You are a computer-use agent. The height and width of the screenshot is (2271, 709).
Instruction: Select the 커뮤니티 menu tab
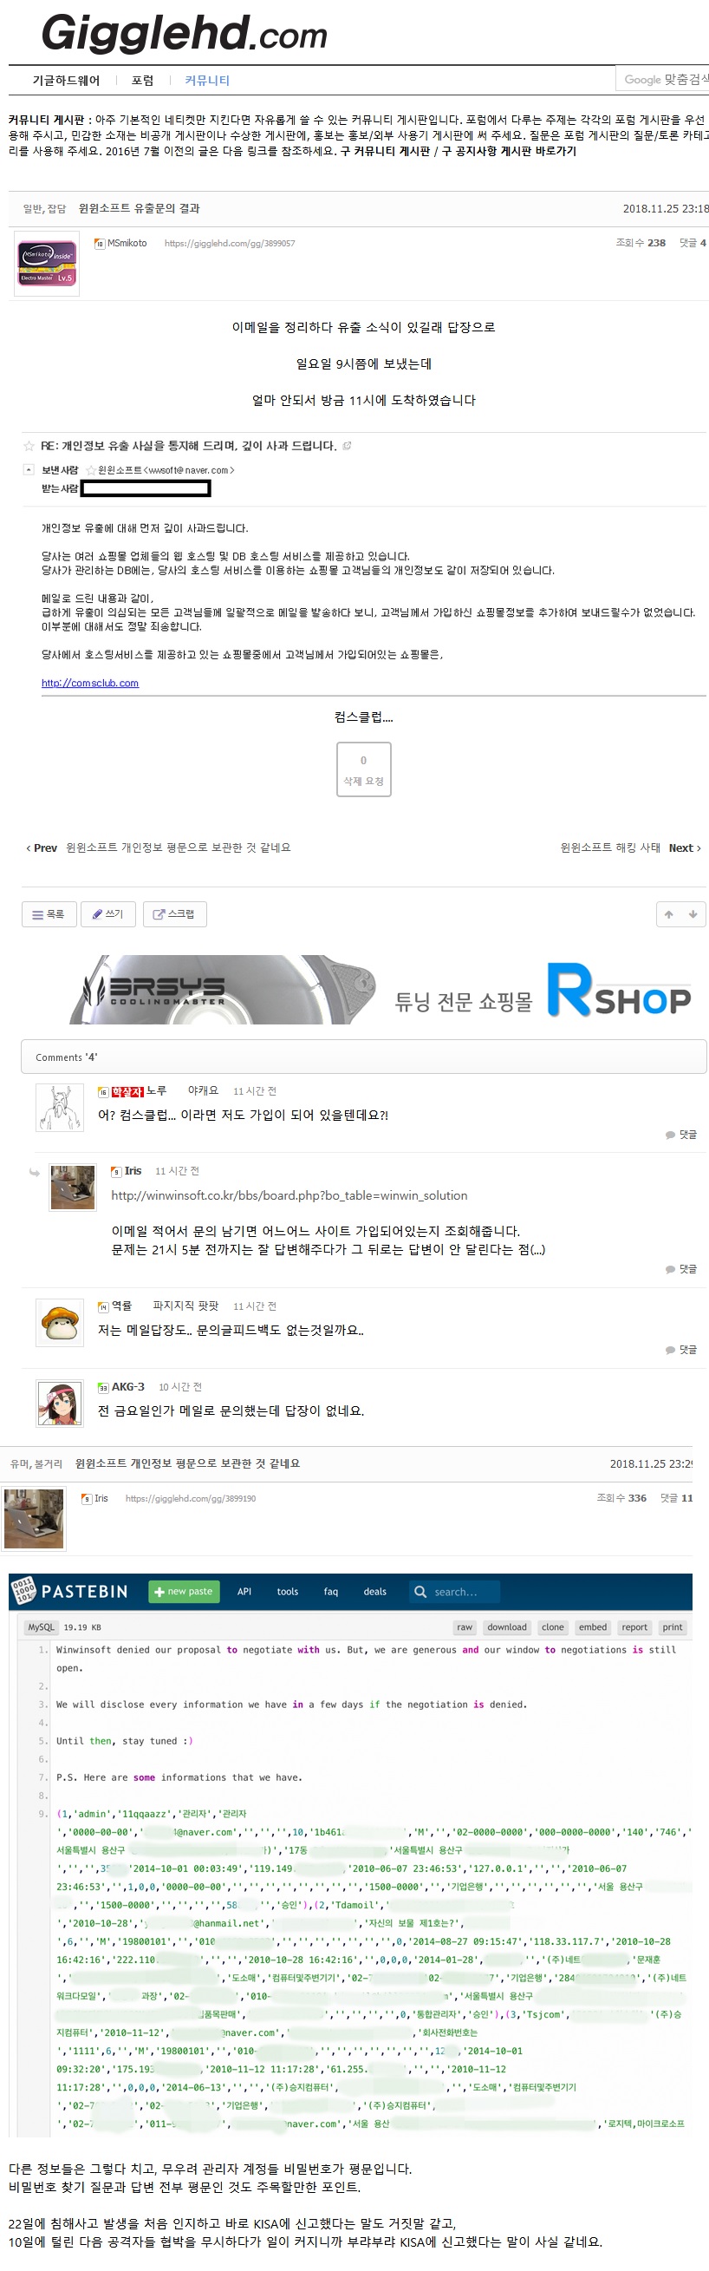coord(207,80)
